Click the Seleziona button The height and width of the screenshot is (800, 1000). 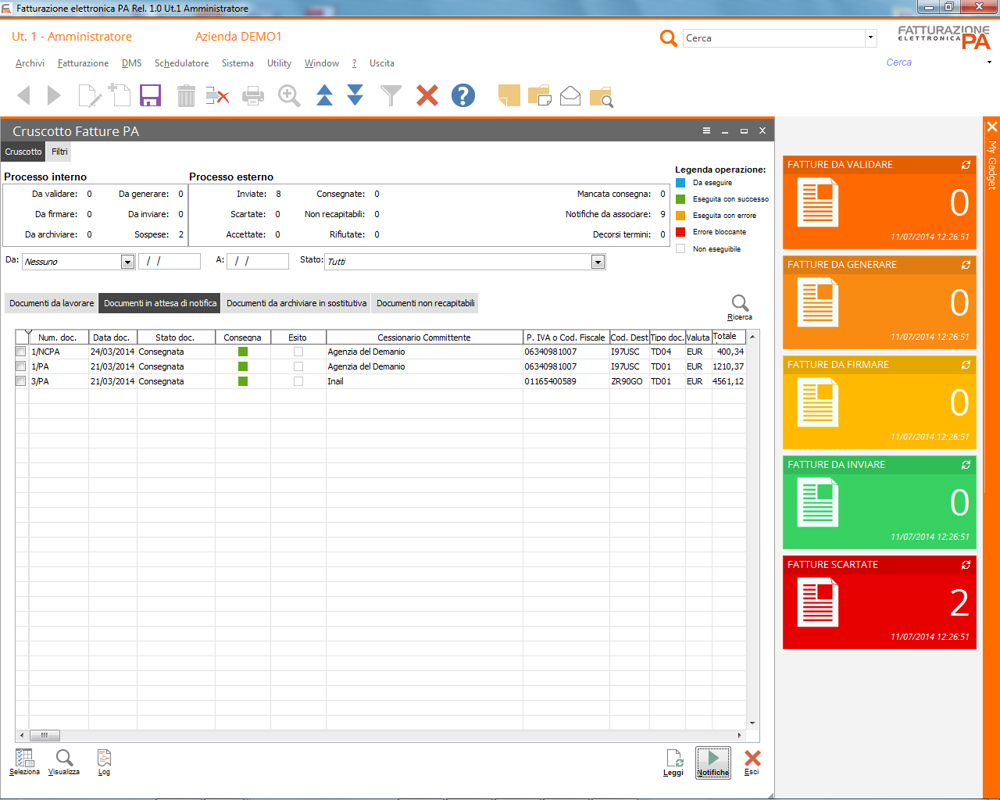tap(24, 762)
